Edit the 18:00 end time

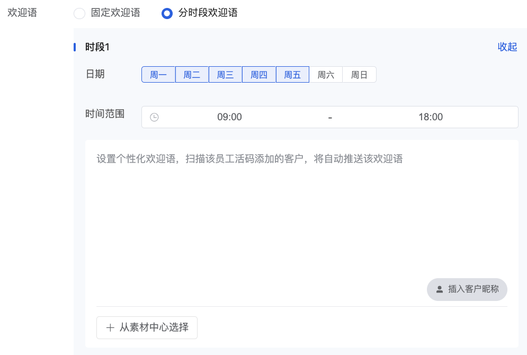[431, 117]
